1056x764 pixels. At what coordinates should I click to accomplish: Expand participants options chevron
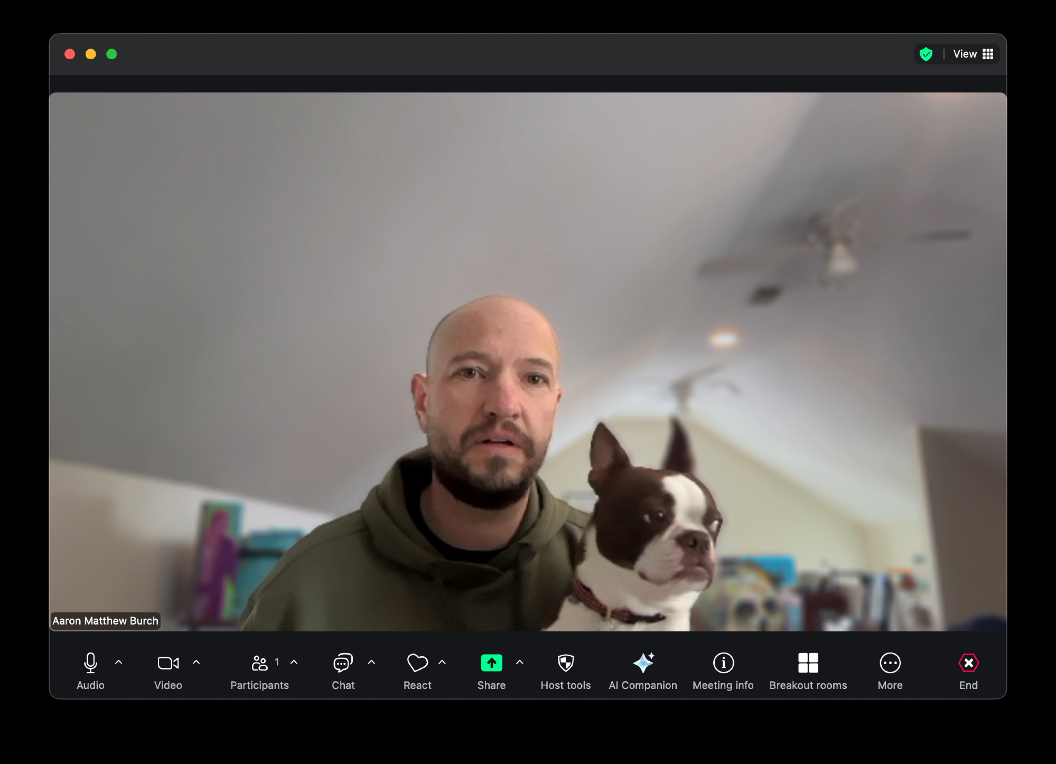coord(294,662)
